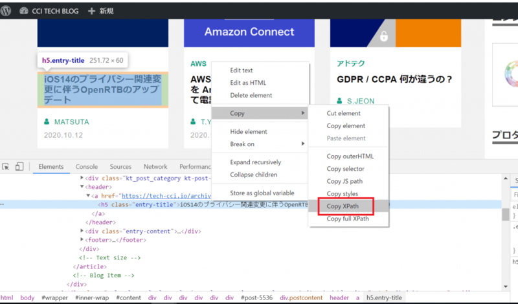Select Copy styles
518x304 pixels.
tap(343, 194)
